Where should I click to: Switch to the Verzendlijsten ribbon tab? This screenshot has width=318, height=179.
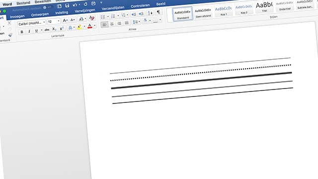click(x=113, y=8)
